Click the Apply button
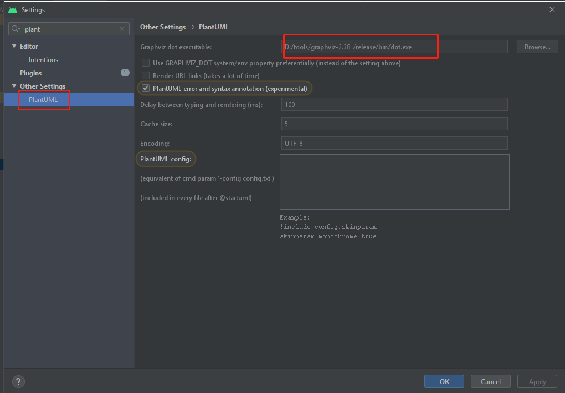Image resolution: width=565 pixels, height=393 pixels. [537, 381]
